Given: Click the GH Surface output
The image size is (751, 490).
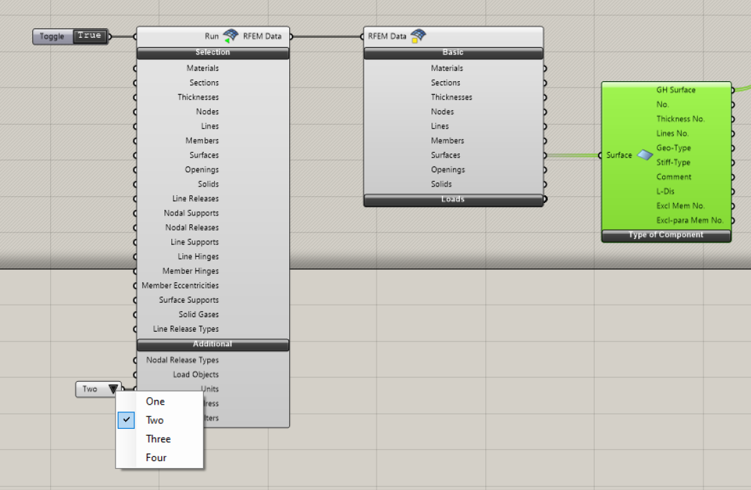Looking at the screenshot, I should click(676, 90).
